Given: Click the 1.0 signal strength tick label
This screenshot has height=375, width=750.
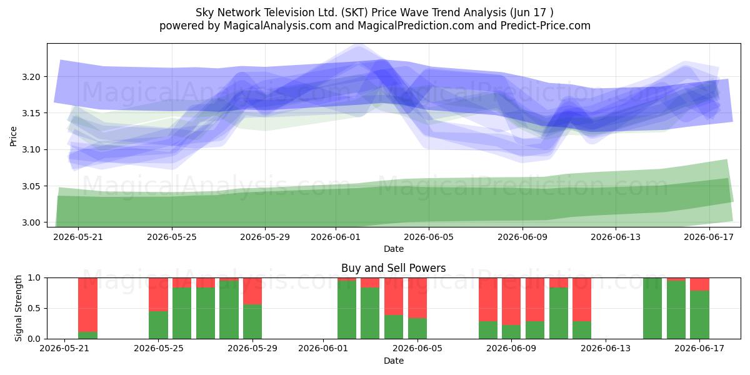Looking at the screenshot, I should [35, 277].
